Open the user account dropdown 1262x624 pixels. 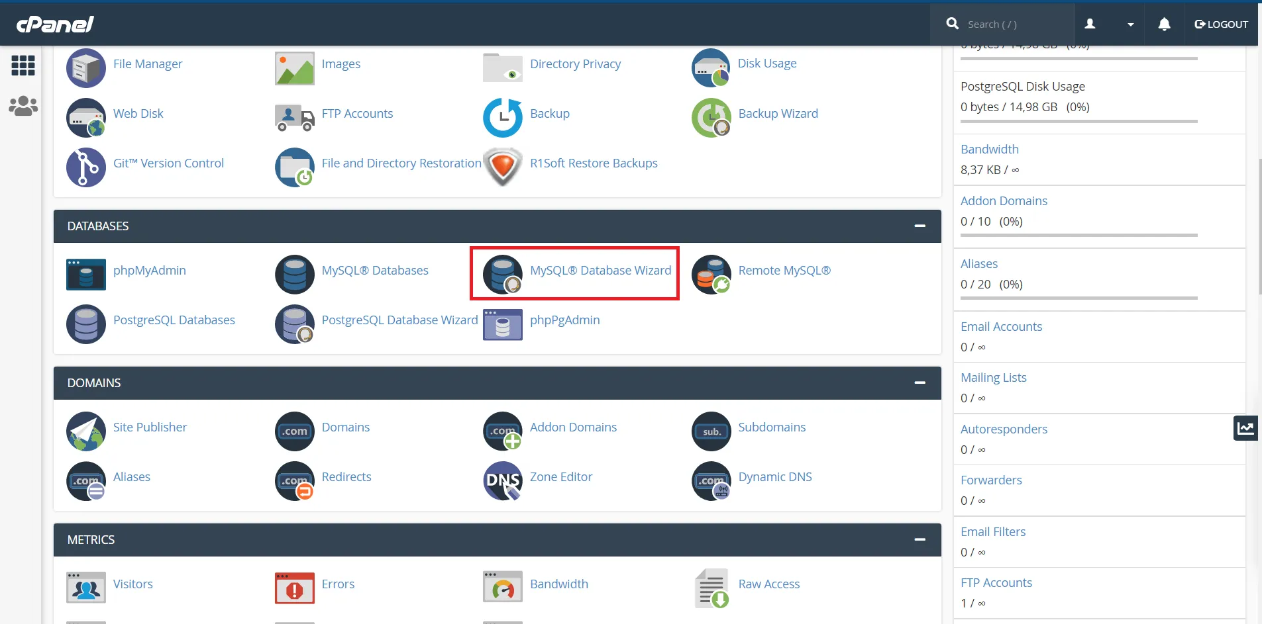click(x=1110, y=24)
